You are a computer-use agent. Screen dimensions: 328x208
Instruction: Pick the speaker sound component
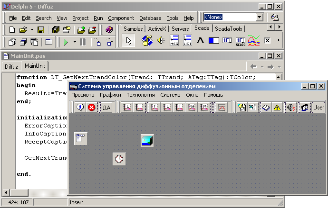(161, 41)
